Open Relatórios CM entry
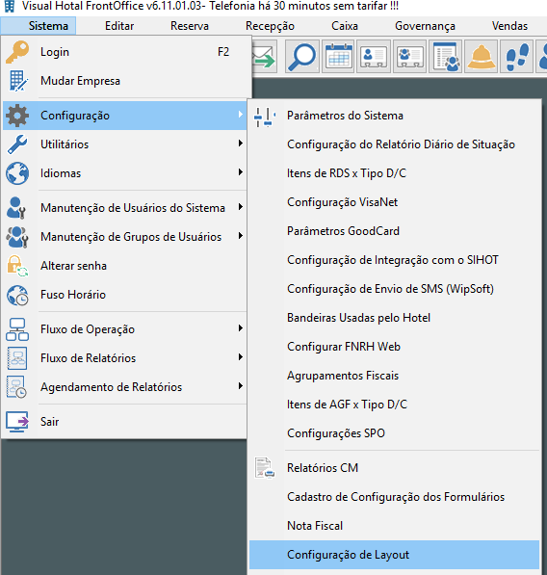547x575 pixels. tap(394, 468)
